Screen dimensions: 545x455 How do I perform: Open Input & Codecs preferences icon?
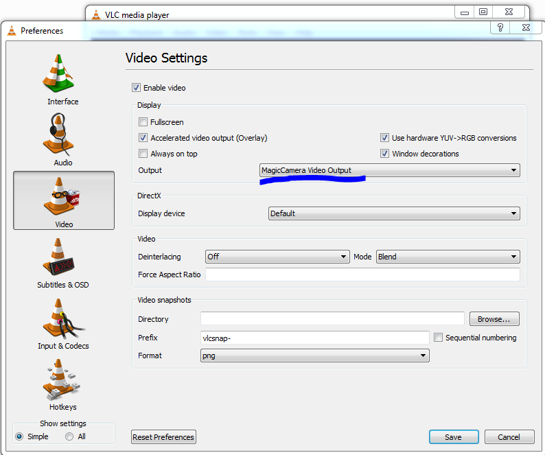pyautogui.click(x=62, y=318)
